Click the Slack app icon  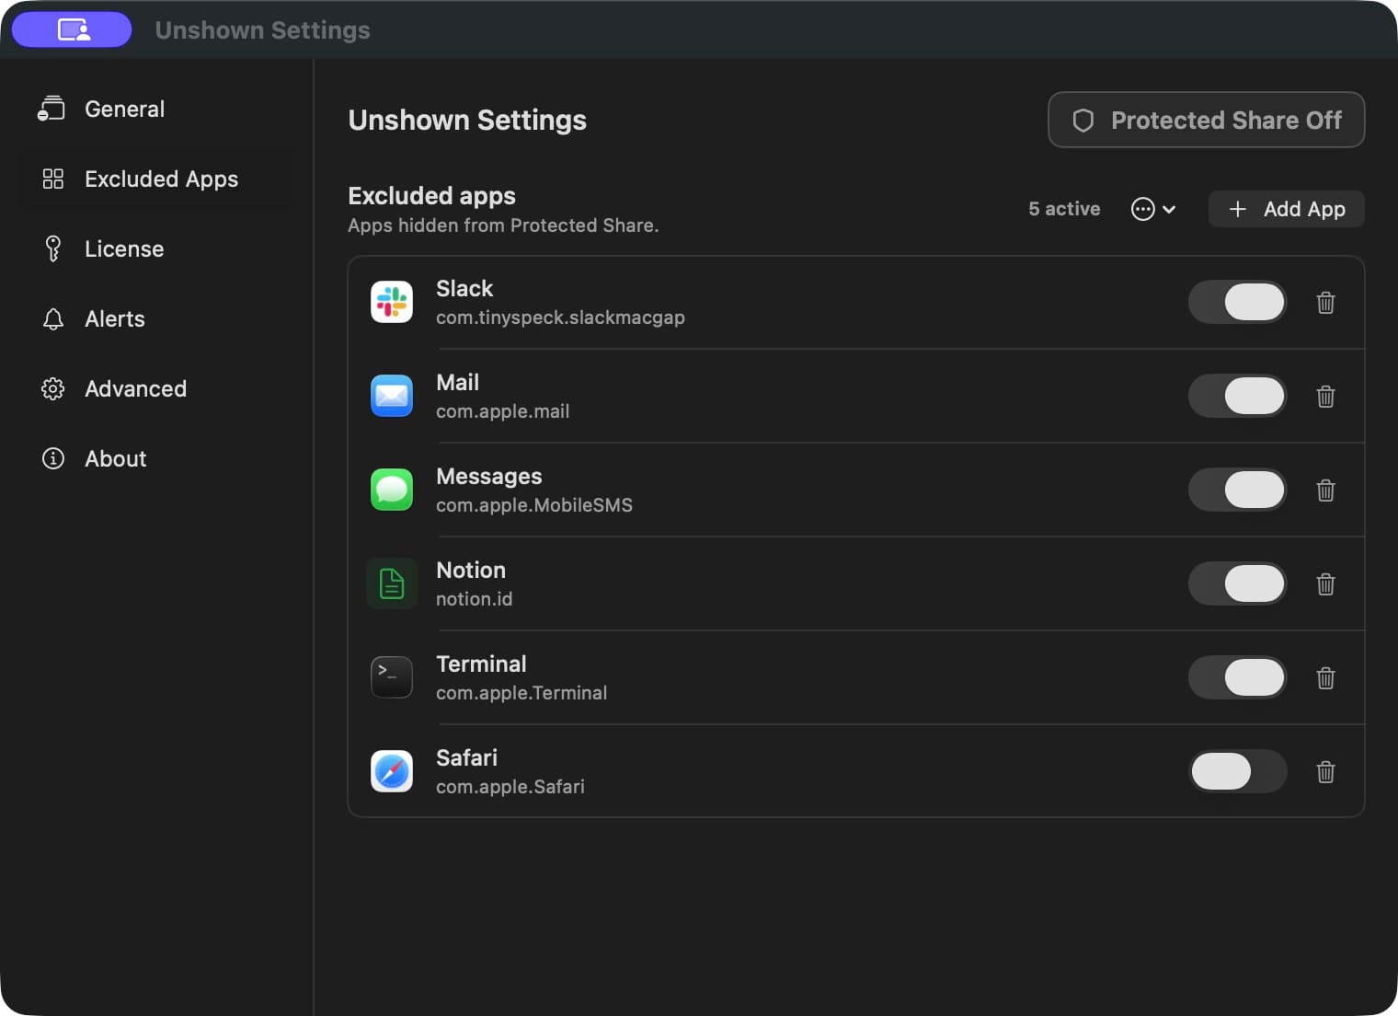392,302
